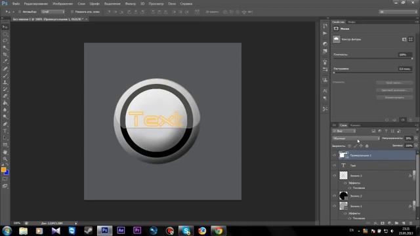Open the Character panel icon (A|)

325,91
